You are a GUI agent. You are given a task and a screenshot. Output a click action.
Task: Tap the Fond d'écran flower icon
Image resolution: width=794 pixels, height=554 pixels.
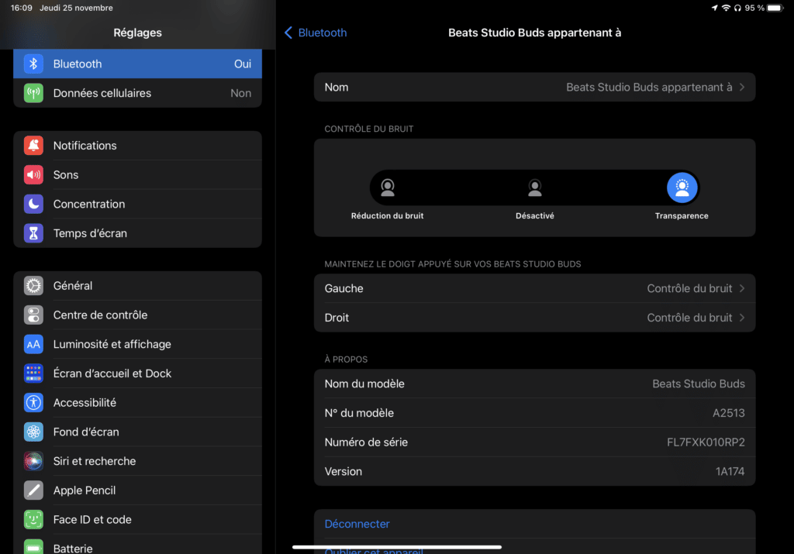[33, 432]
